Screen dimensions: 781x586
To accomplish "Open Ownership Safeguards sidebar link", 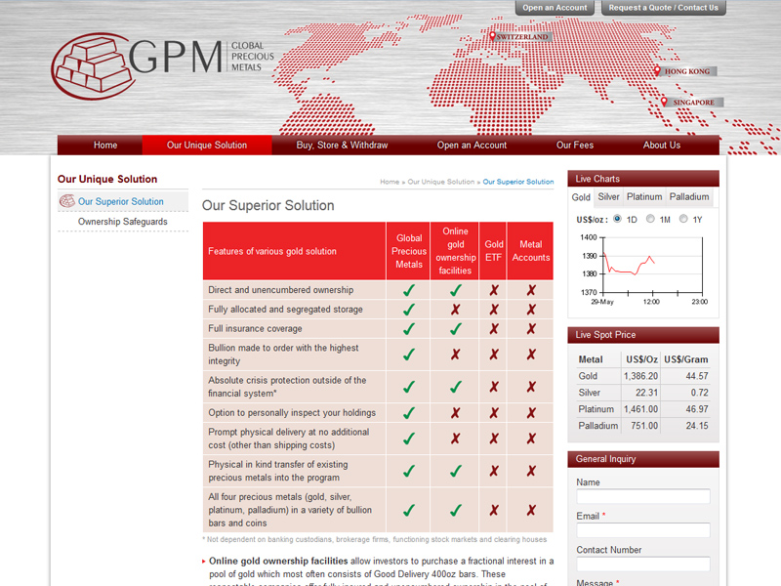I will (x=123, y=222).
